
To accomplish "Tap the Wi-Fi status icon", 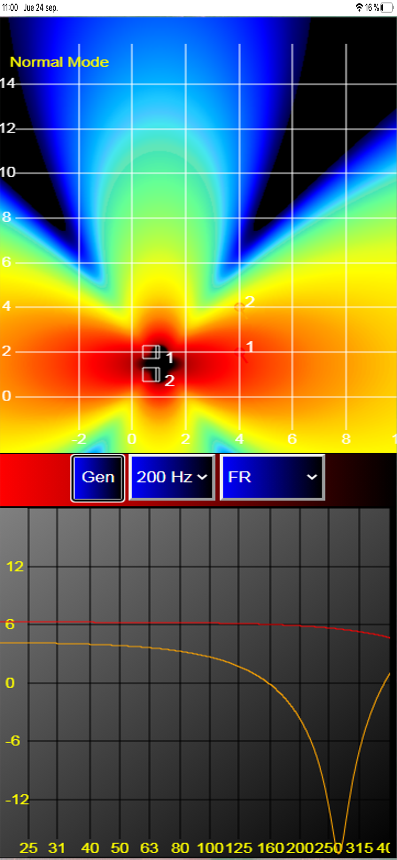I will [359, 7].
